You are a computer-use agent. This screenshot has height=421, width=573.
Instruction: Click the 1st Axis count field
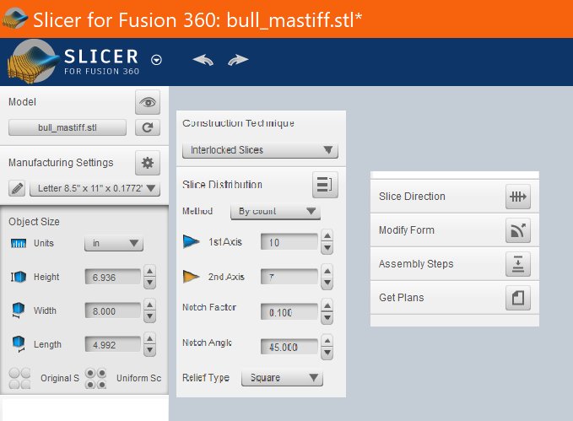[289, 242]
